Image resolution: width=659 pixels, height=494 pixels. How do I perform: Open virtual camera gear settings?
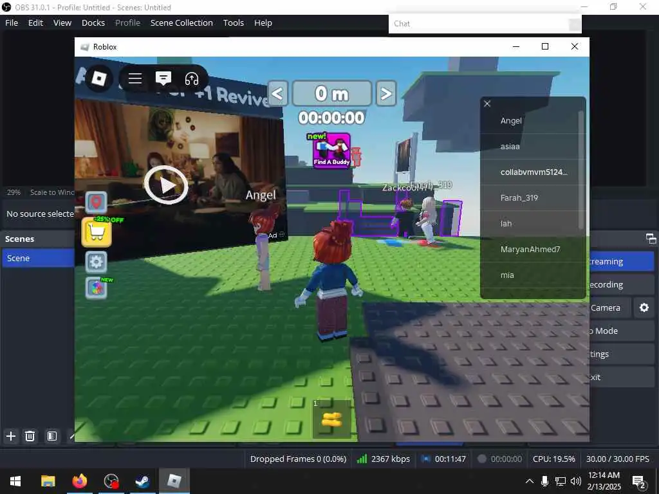[644, 307]
